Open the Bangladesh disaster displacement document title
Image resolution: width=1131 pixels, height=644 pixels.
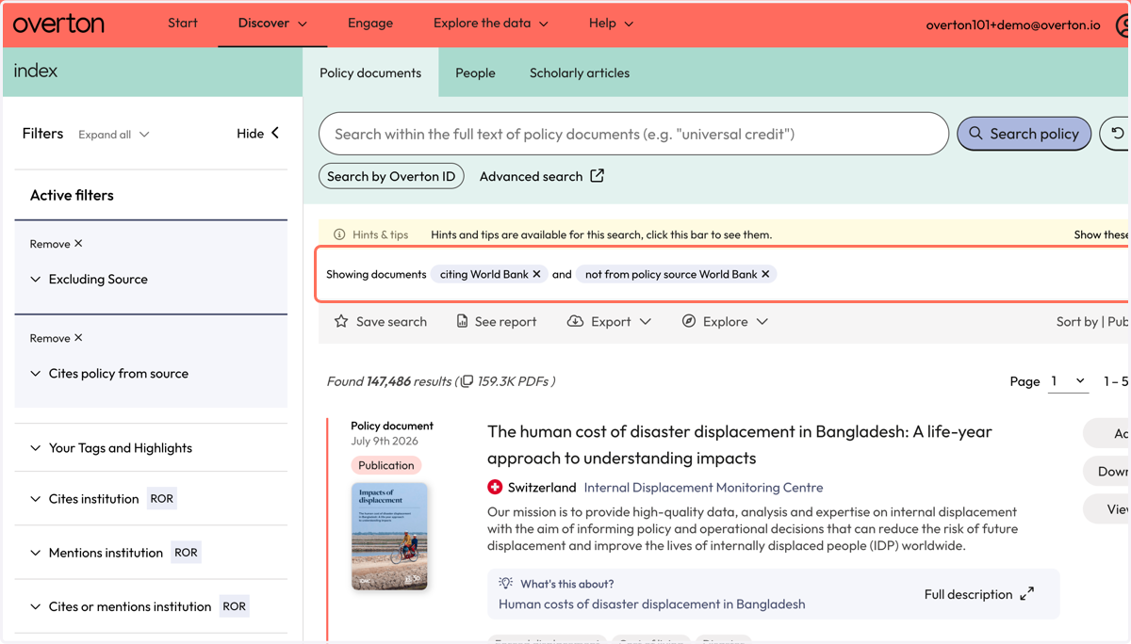740,445
